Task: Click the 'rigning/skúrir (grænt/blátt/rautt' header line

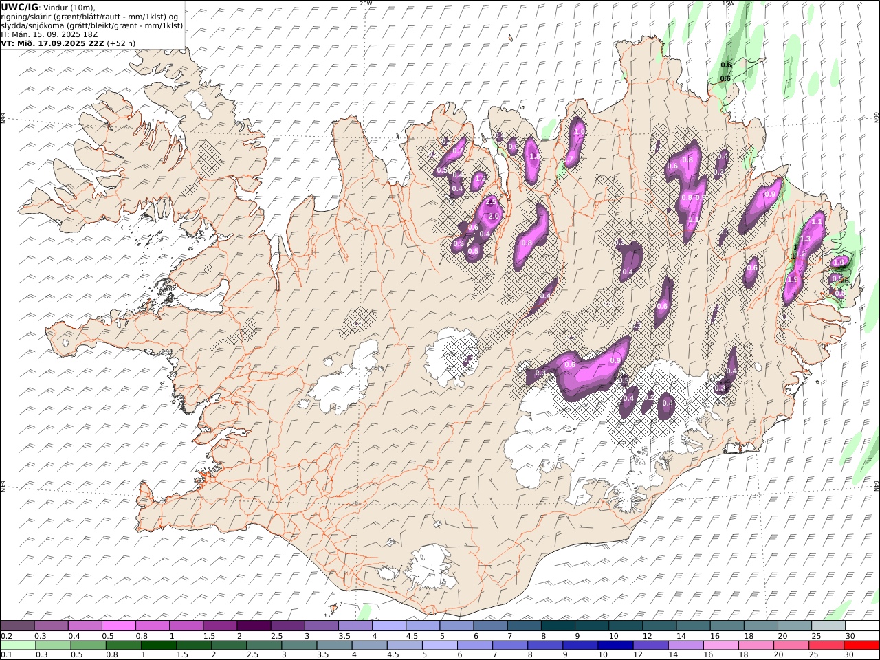Action: coord(90,16)
